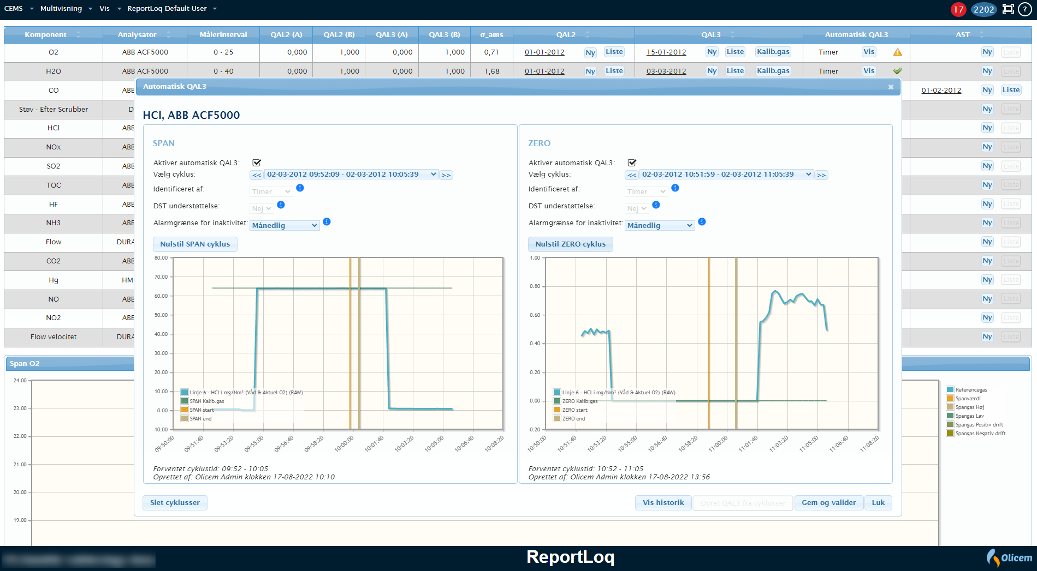The height and width of the screenshot is (571, 1037).
Task: Click the Luk button
Action: point(878,503)
